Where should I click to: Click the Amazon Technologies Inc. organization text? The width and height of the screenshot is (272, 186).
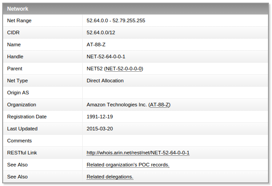(116, 105)
